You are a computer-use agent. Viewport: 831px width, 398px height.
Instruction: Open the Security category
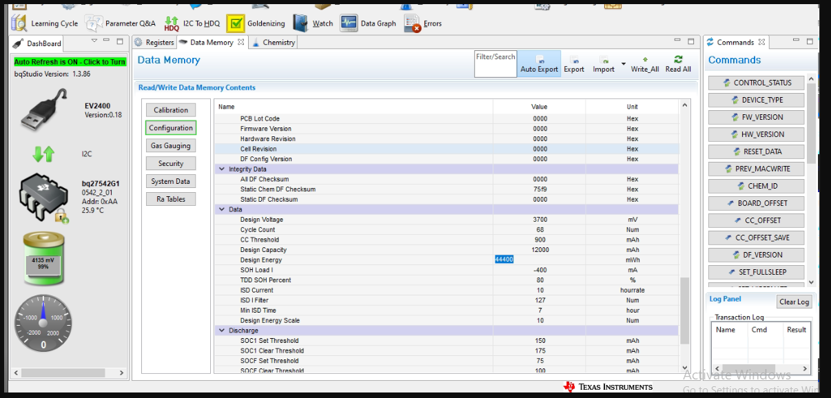pos(171,164)
